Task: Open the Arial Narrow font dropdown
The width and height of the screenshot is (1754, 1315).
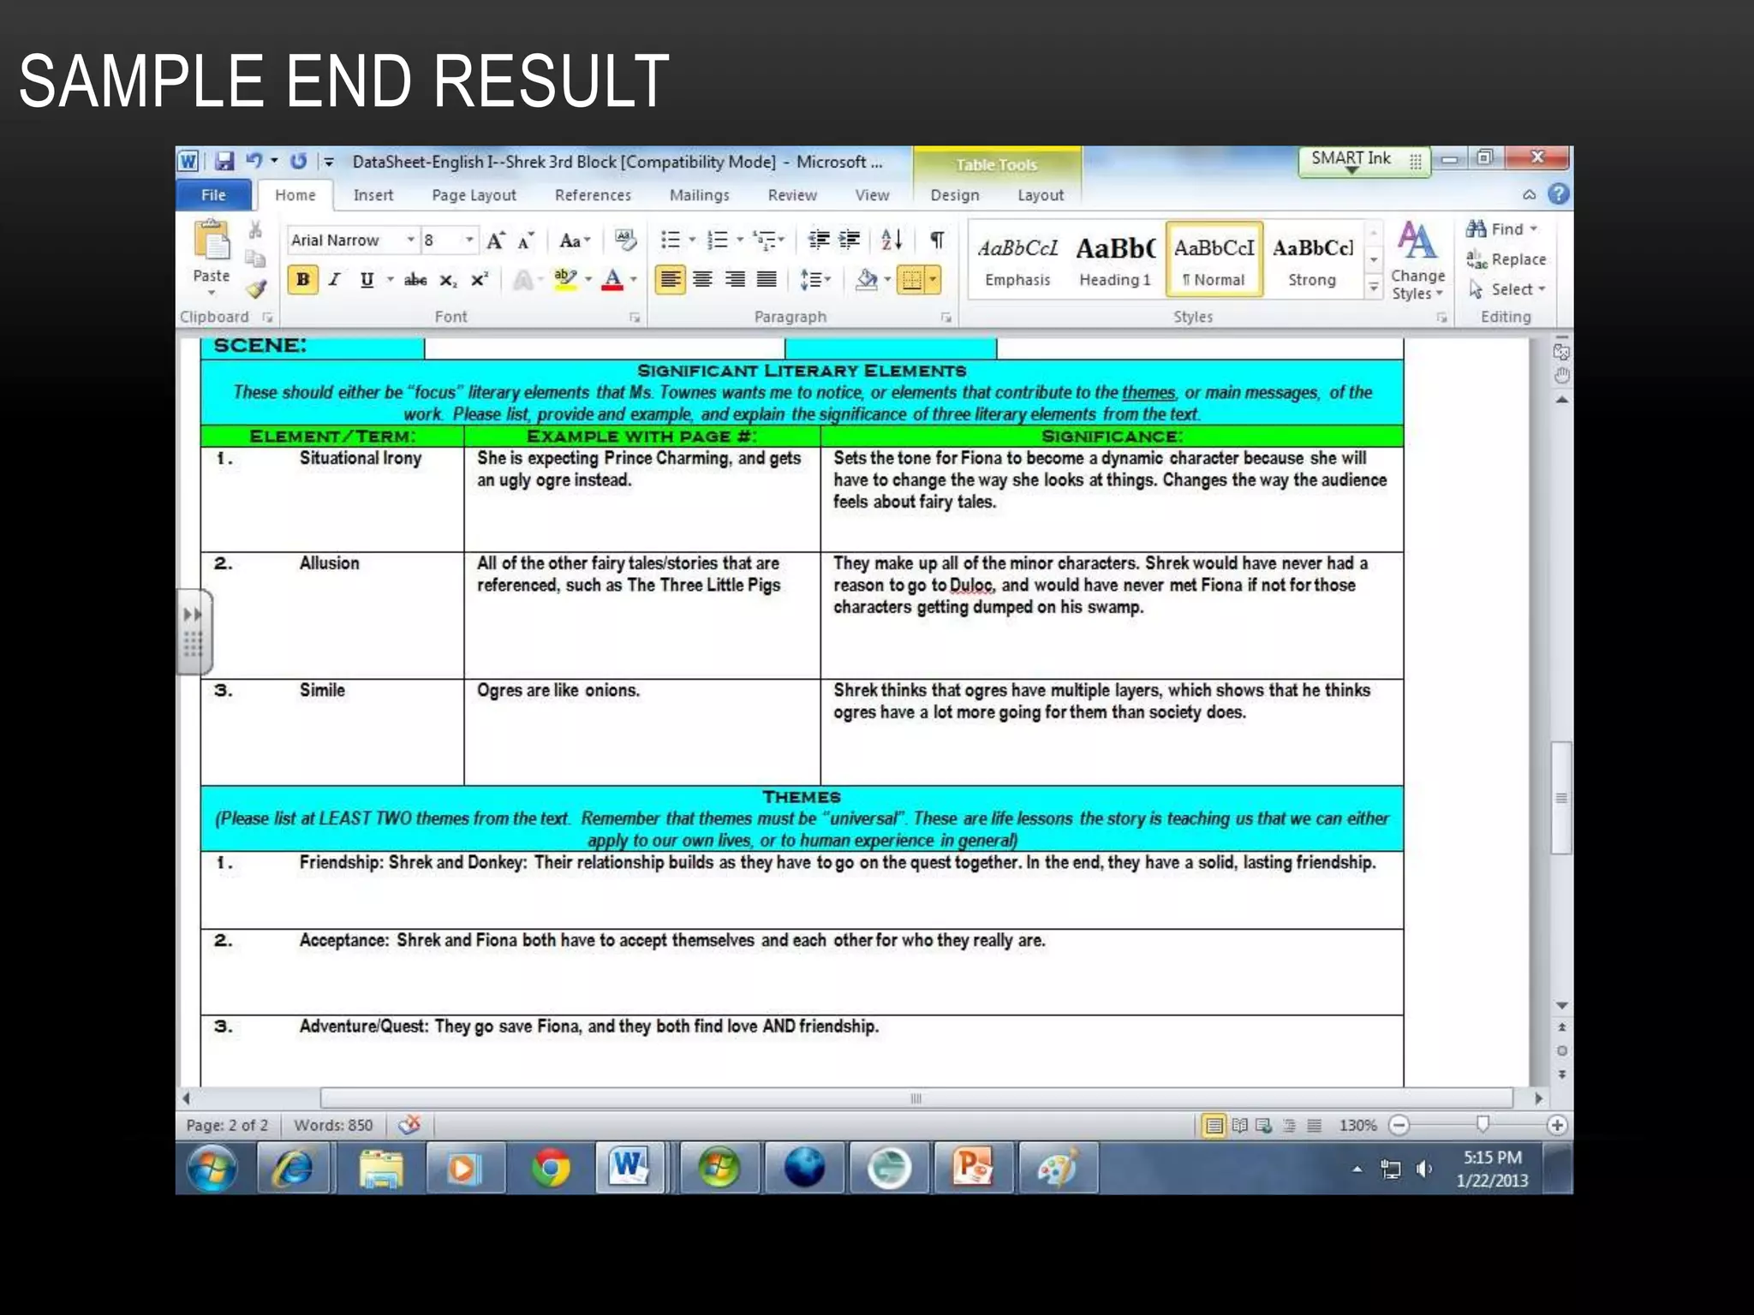Action: pos(411,240)
